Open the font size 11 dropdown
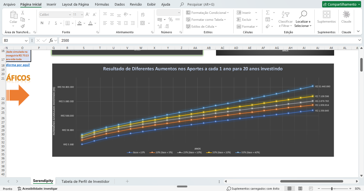 (82, 15)
